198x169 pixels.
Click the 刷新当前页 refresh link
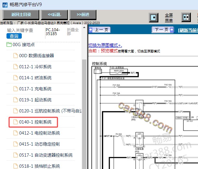(x=188, y=30)
